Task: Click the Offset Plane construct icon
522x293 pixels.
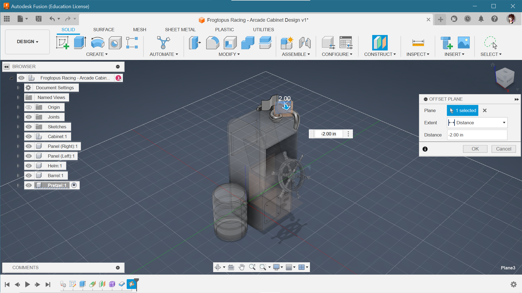Action: point(380,43)
